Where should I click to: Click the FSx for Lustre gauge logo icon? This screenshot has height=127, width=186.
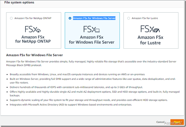click(150, 29)
